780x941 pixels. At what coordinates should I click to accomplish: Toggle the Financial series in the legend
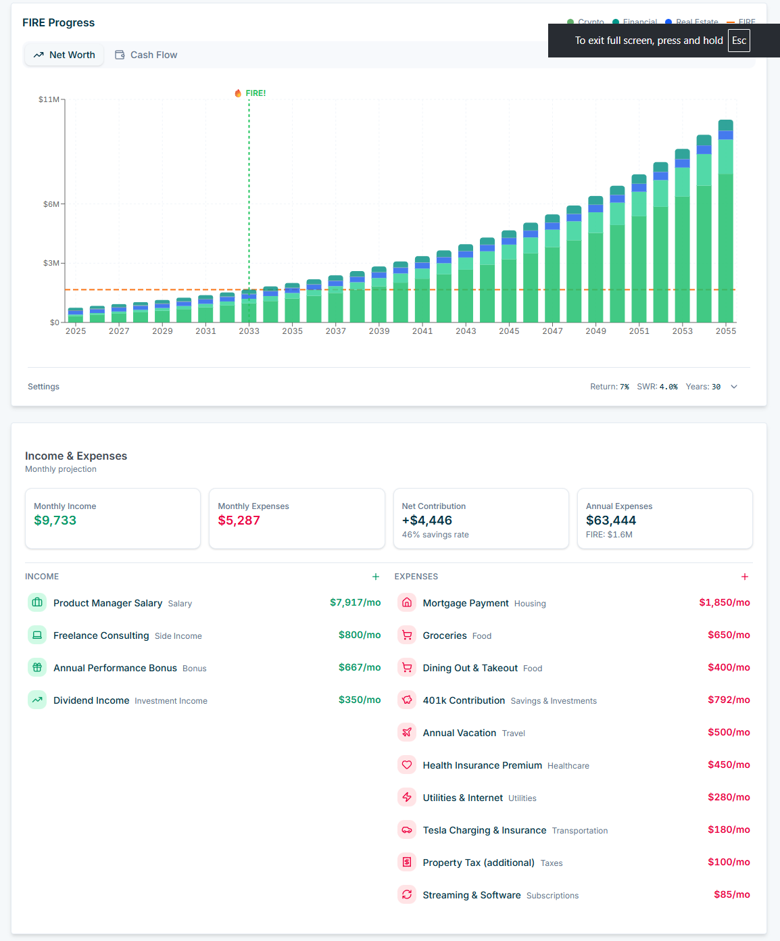(634, 22)
